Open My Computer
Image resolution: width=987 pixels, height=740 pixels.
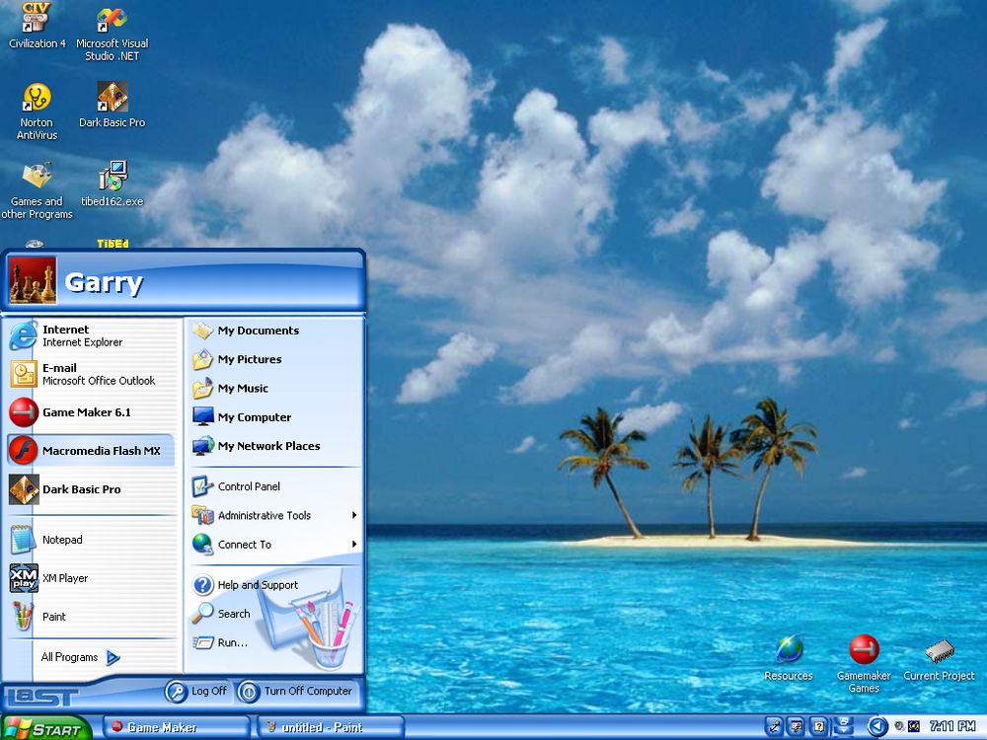tap(274, 417)
